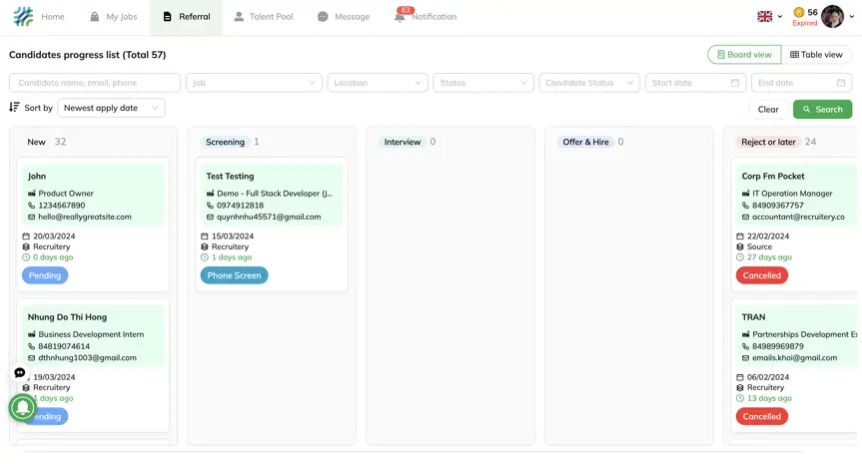
Task: Click the Recruitery logo icon
Action: click(23, 17)
